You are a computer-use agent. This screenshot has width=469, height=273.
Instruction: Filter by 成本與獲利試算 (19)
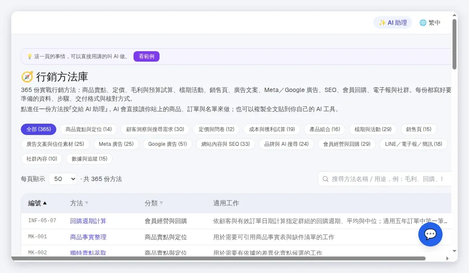pyautogui.click(x=272, y=129)
